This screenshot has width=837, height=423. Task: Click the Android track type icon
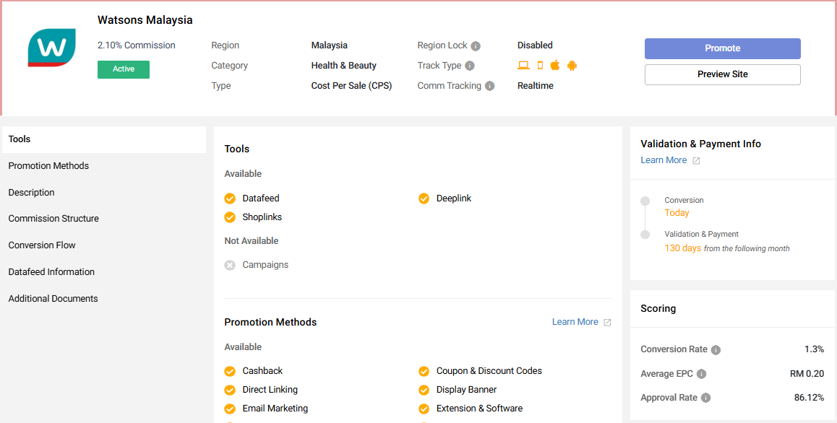tap(572, 66)
